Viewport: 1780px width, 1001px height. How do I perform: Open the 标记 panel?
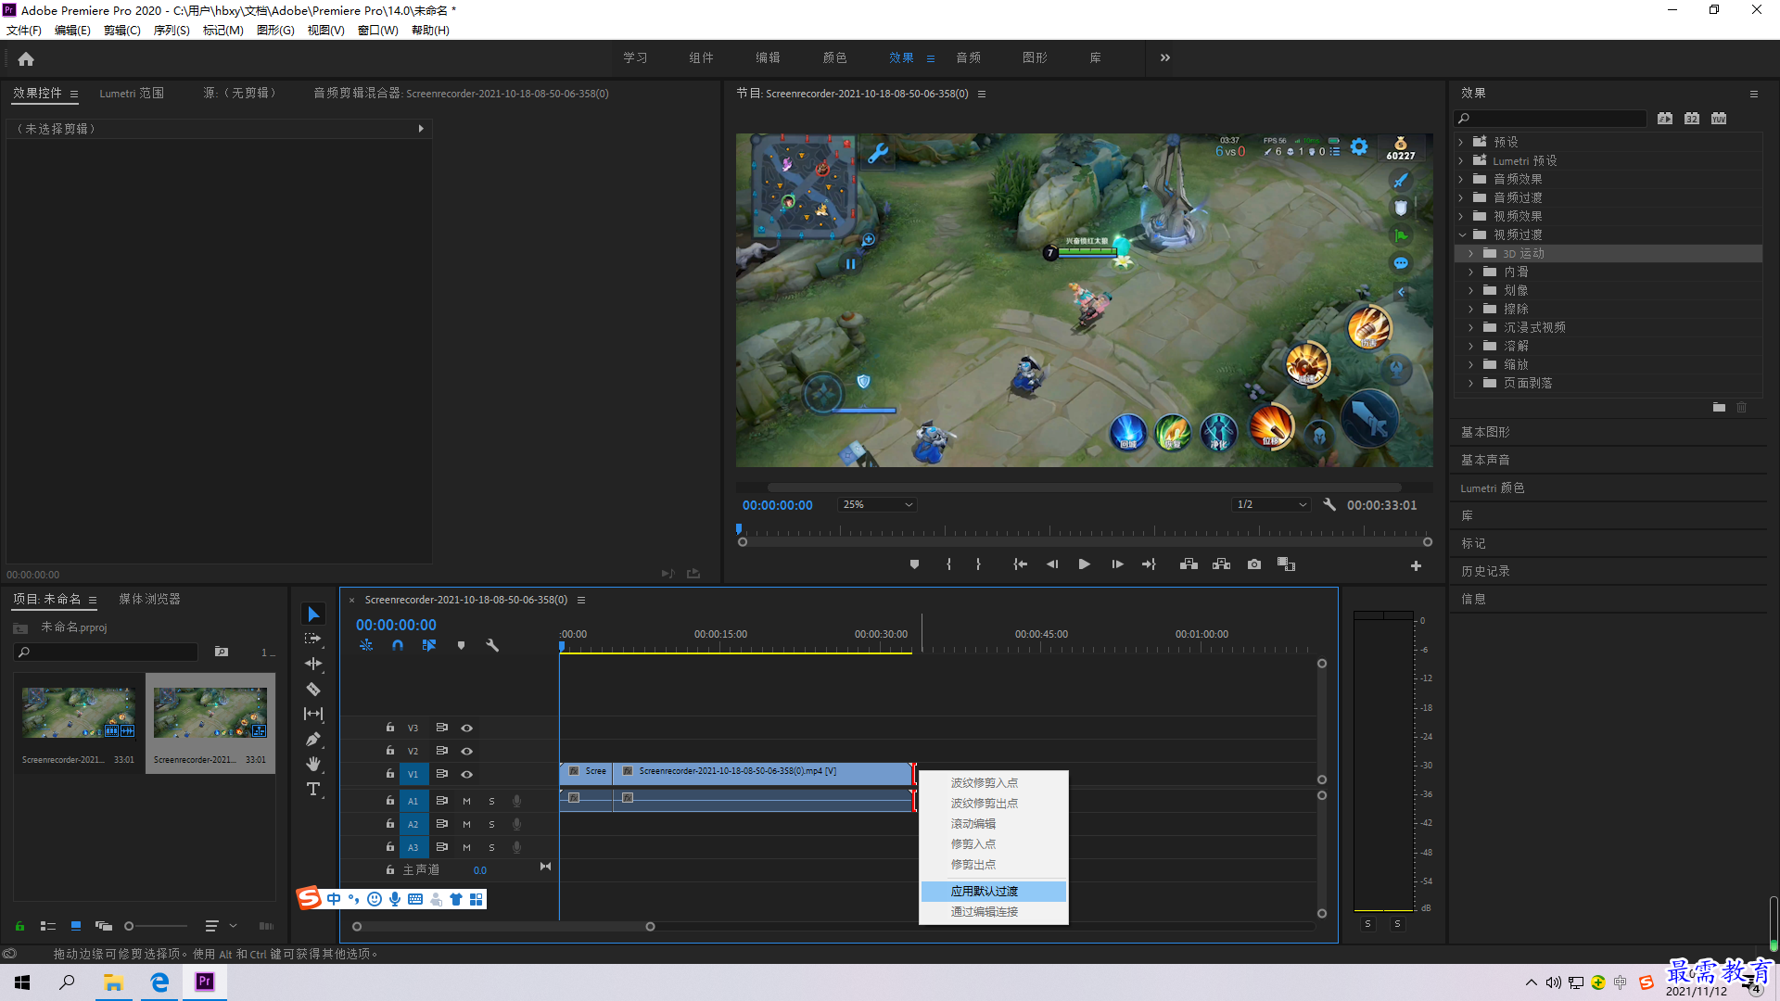coord(1473,544)
